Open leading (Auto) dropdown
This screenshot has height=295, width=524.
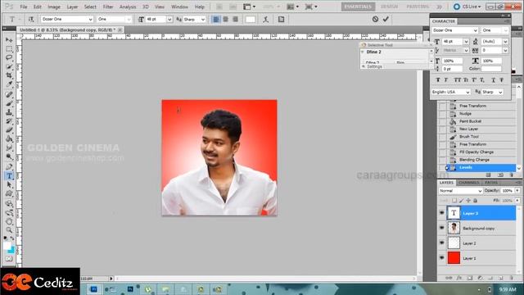505,42
